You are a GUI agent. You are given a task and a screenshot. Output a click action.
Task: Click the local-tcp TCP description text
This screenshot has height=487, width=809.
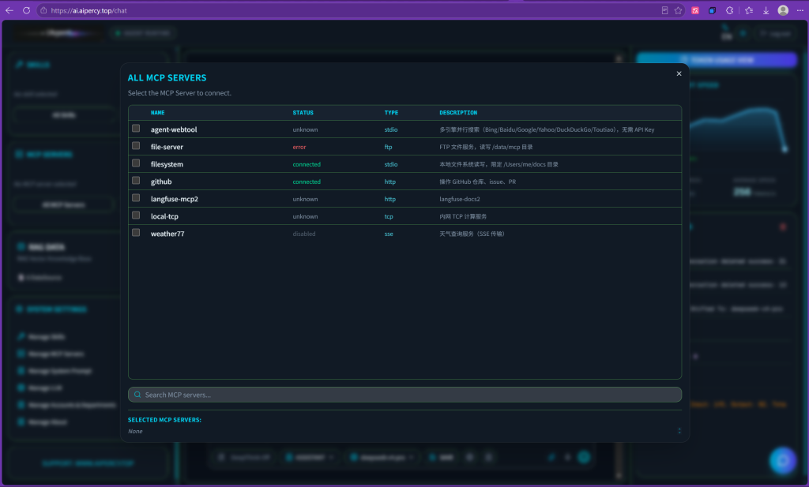(463, 216)
